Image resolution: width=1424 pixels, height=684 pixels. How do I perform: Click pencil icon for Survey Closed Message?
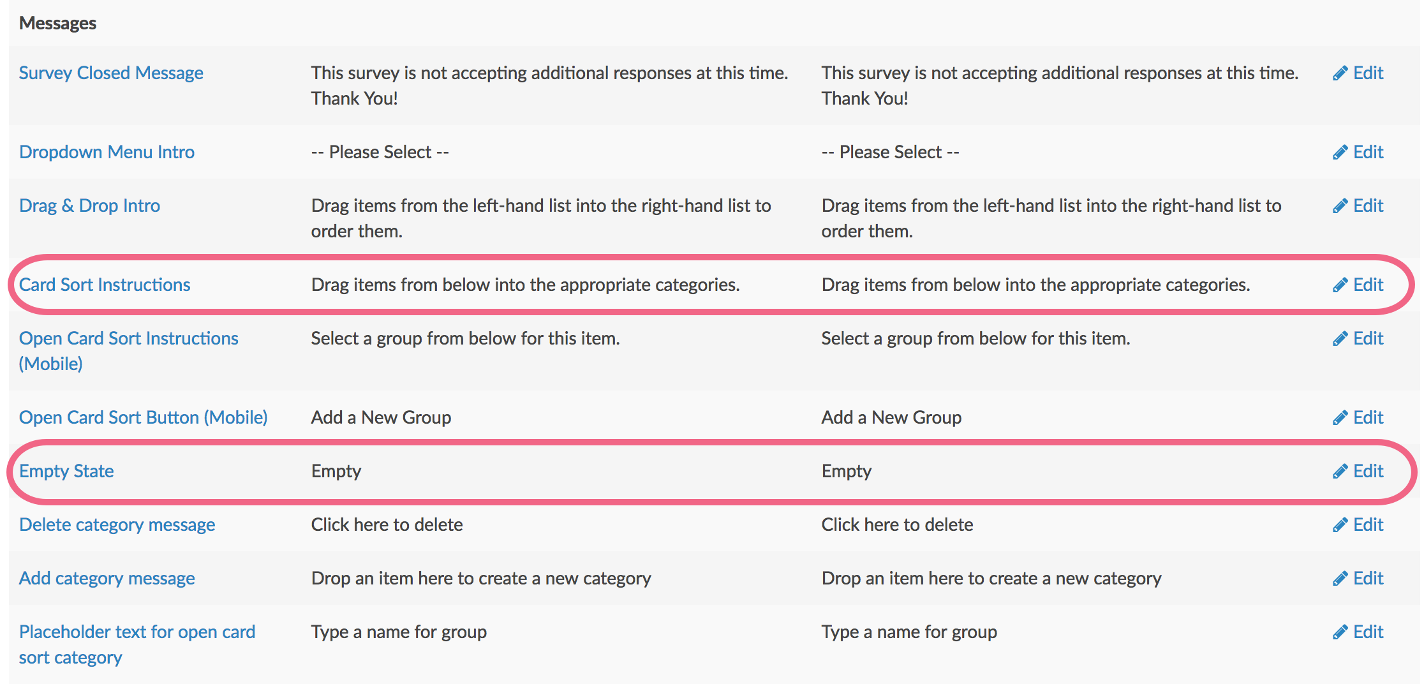click(x=1340, y=73)
